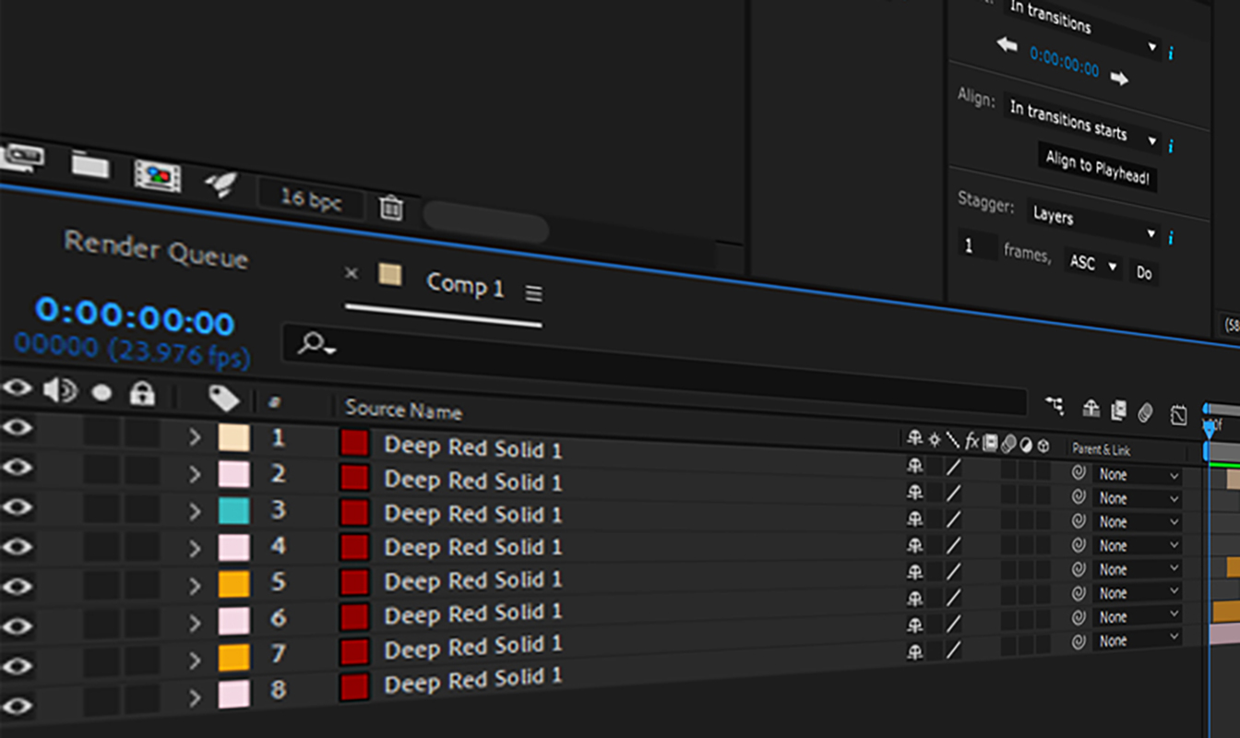Expand layer 3 properties

195,511
